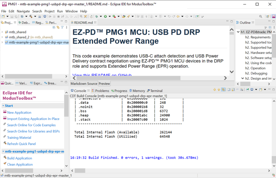Click Next Error down arrow in Console
The image size is (276, 178).
pos(215,90)
